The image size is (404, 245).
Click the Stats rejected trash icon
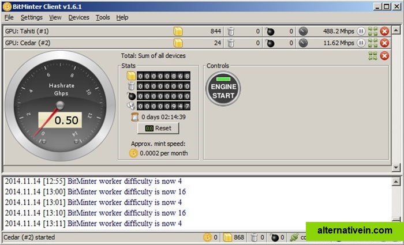click(131, 86)
